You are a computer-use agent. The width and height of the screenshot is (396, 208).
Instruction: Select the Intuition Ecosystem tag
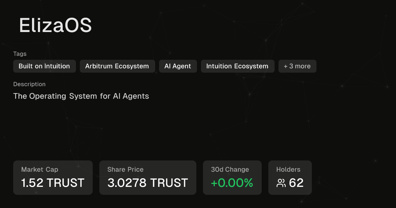click(238, 66)
